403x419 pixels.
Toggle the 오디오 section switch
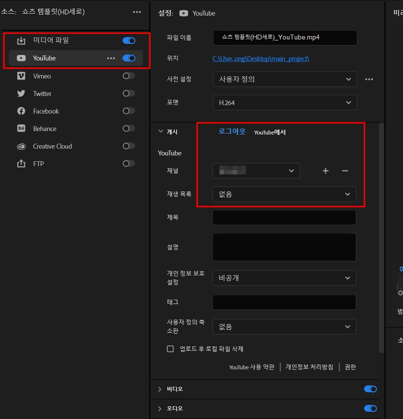pos(370,408)
